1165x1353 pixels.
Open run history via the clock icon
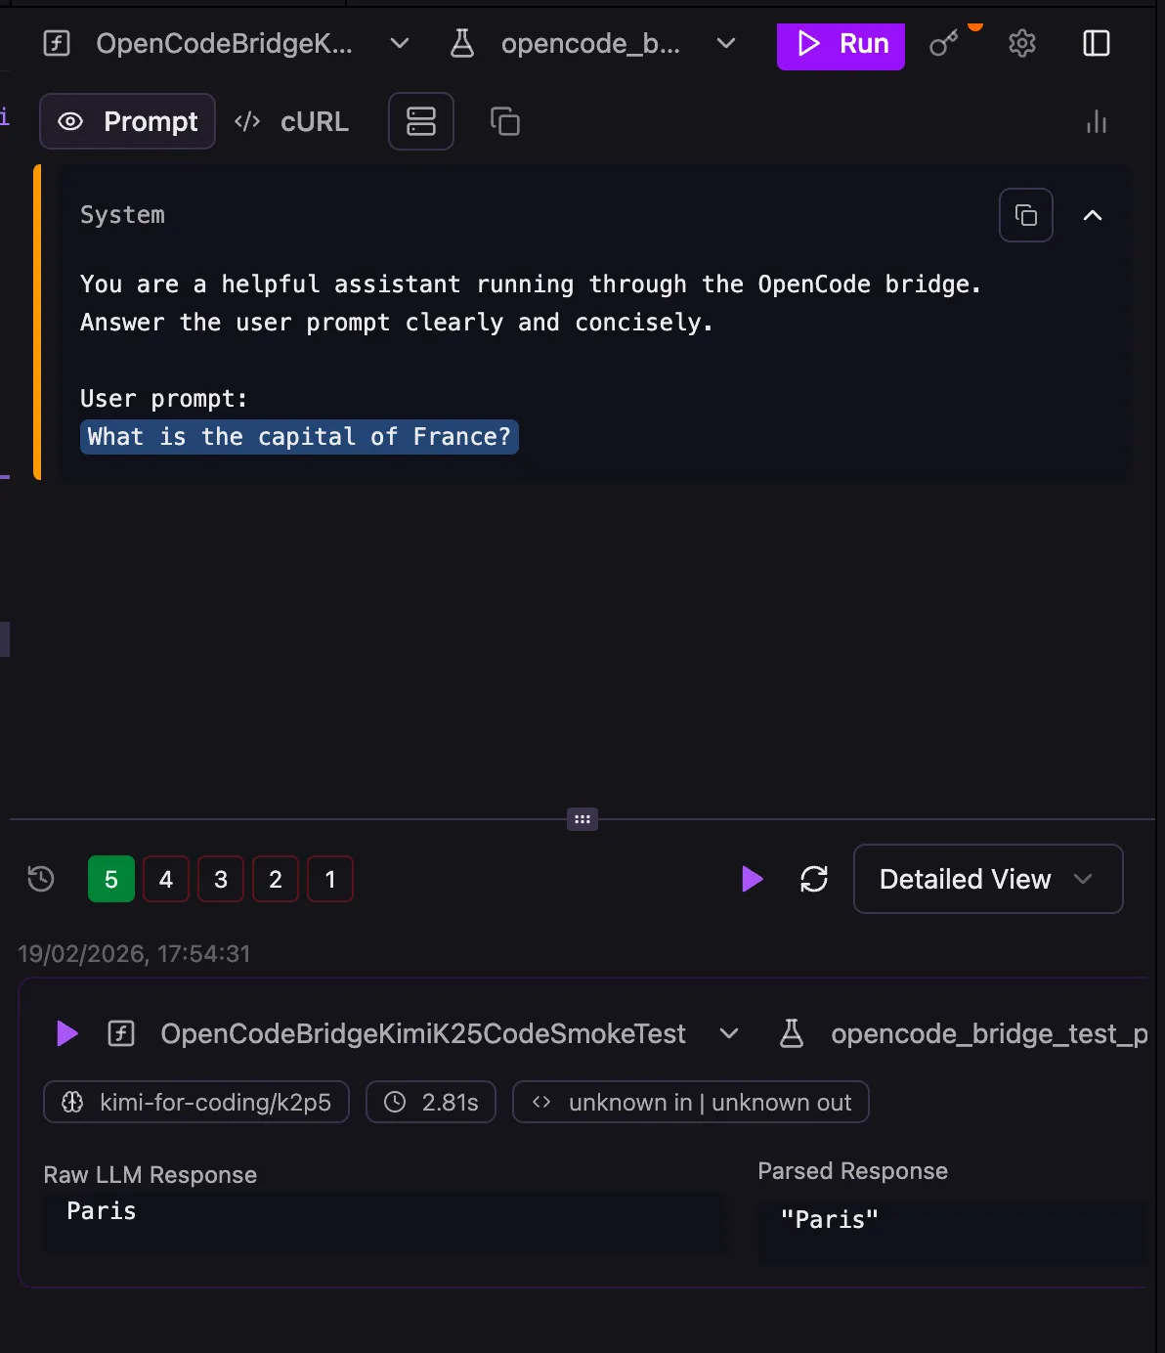(40, 879)
